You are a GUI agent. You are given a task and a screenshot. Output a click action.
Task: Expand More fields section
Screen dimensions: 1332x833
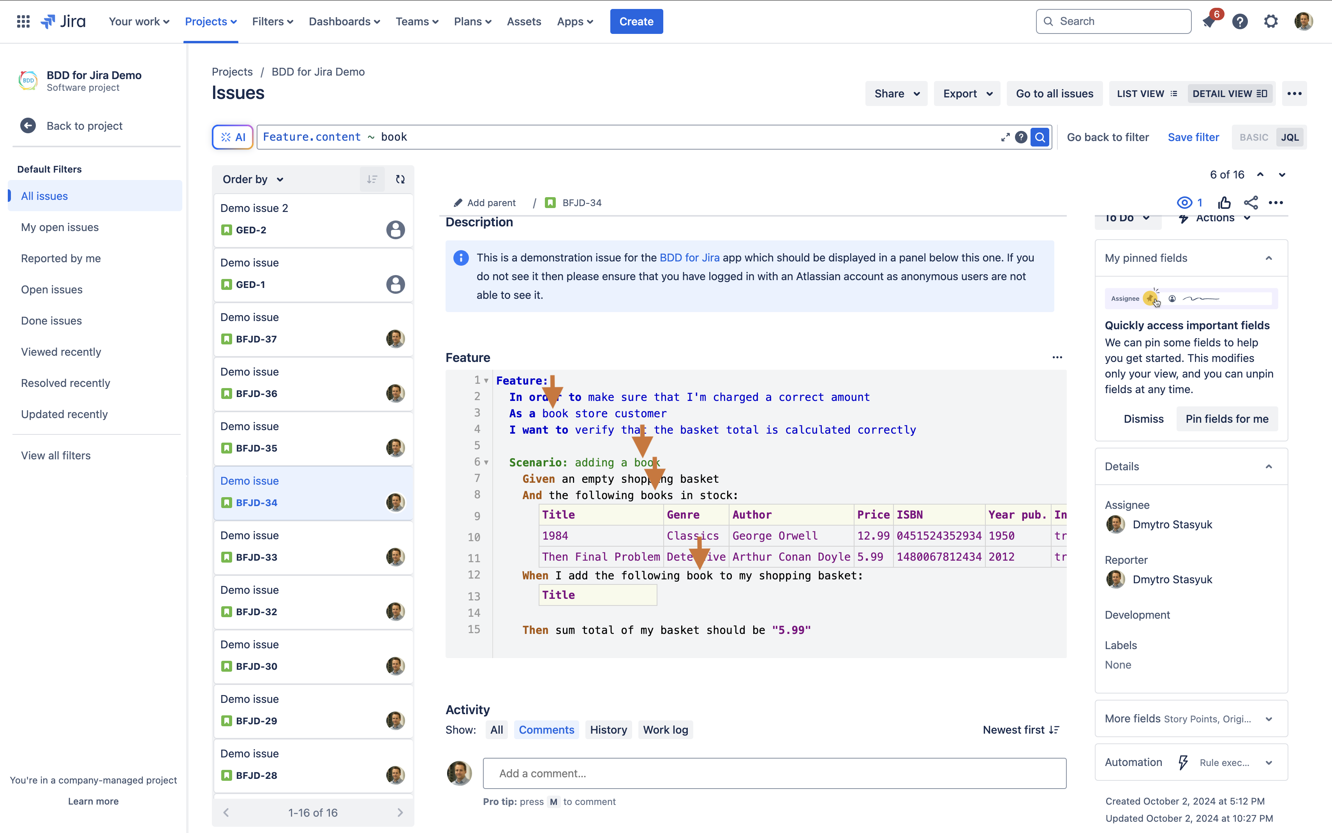(x=1269, y=719)
